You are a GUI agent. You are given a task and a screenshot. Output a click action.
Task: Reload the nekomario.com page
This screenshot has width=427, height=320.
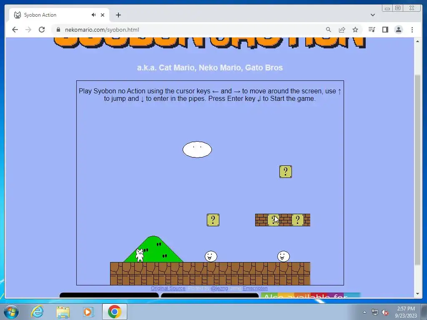(42, 30)
